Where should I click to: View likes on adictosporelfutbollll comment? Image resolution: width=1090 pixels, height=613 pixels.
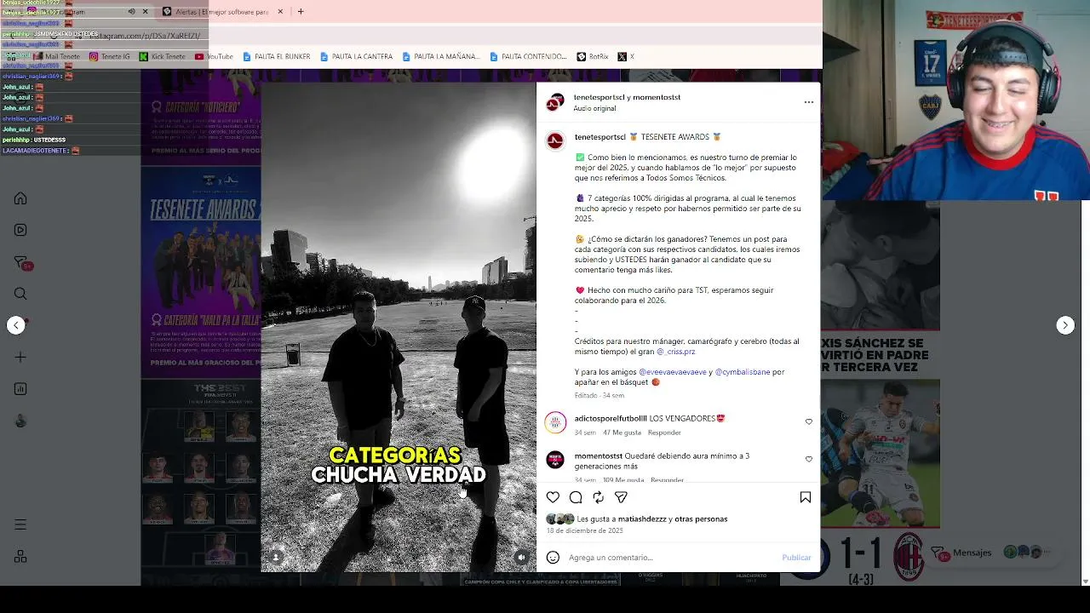622,433
